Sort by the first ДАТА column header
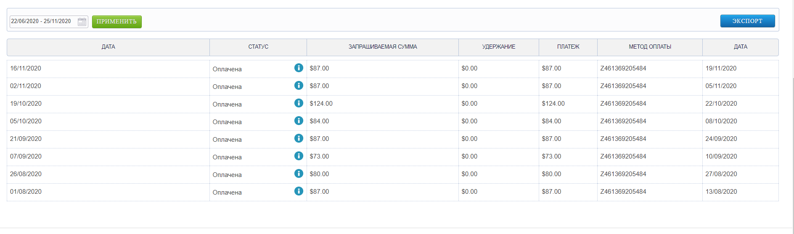The width and height of the screenshot is (794, 234). (108, 47)
